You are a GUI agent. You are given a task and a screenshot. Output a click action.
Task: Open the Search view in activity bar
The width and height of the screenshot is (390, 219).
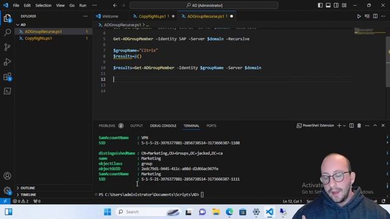pyautogui.click(x=7, y=32)
